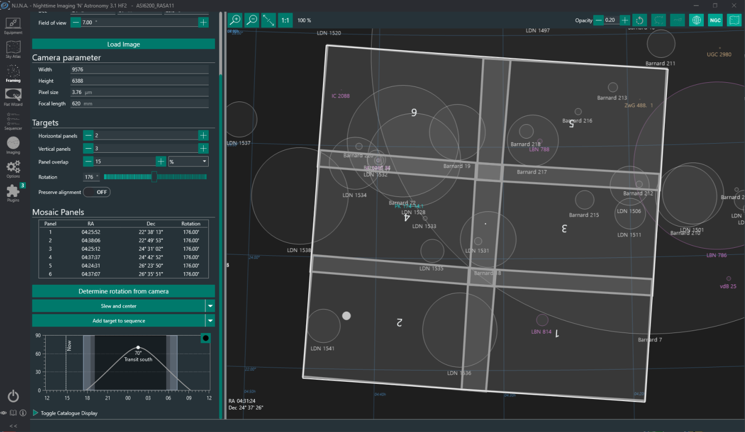Toggle the constellation lines icon
Image resolution: width=745 pixels, height=432 pixels.
point(677,20)
